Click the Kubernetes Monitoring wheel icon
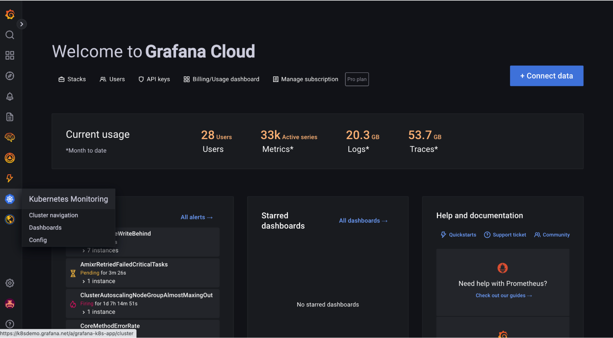 (10, 199)
